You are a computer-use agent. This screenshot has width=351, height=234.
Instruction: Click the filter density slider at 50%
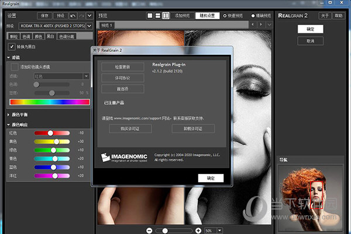pyautogui.click(x=52, y=93)
